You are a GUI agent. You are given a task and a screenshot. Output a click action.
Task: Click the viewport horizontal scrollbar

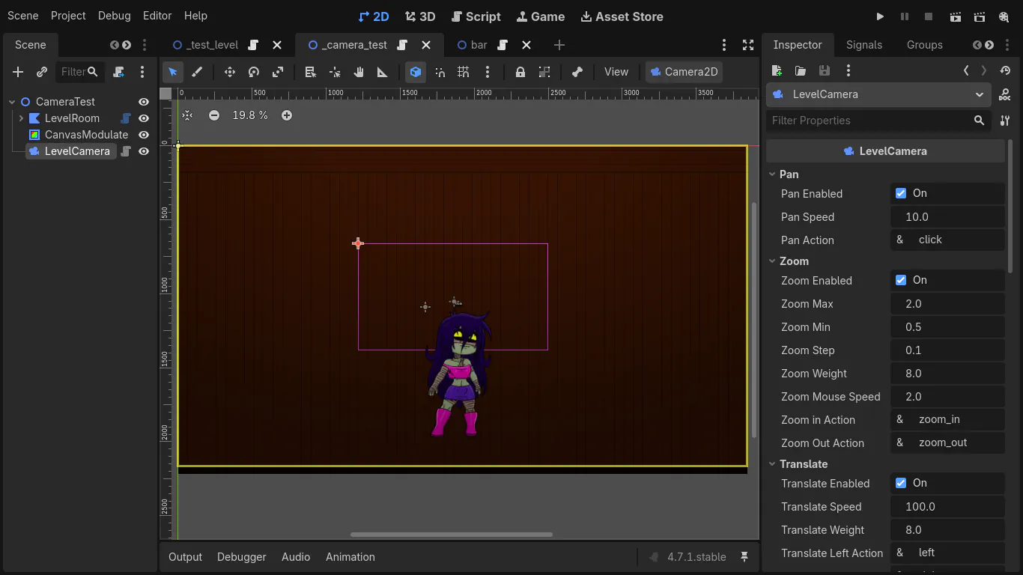click(451, 535)
